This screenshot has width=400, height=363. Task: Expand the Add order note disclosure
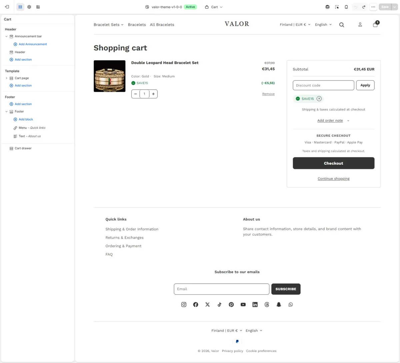pyautogui.click(x=333, y=121)
